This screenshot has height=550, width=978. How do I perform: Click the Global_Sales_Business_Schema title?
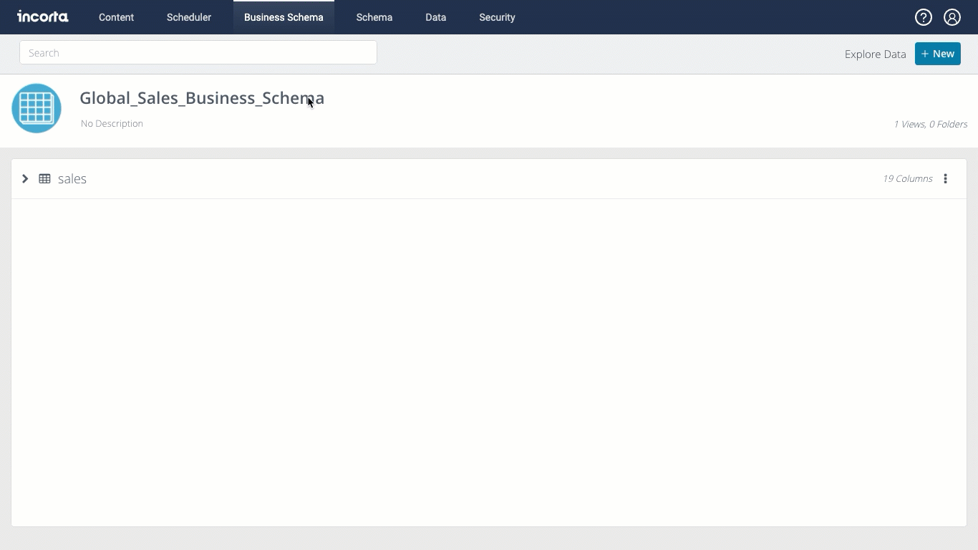coord(202,98)
